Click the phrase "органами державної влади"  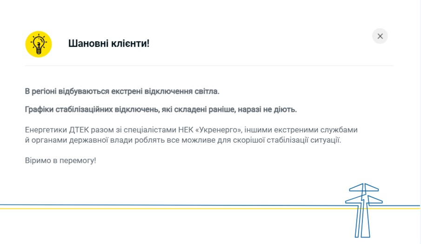coord(77,140)
